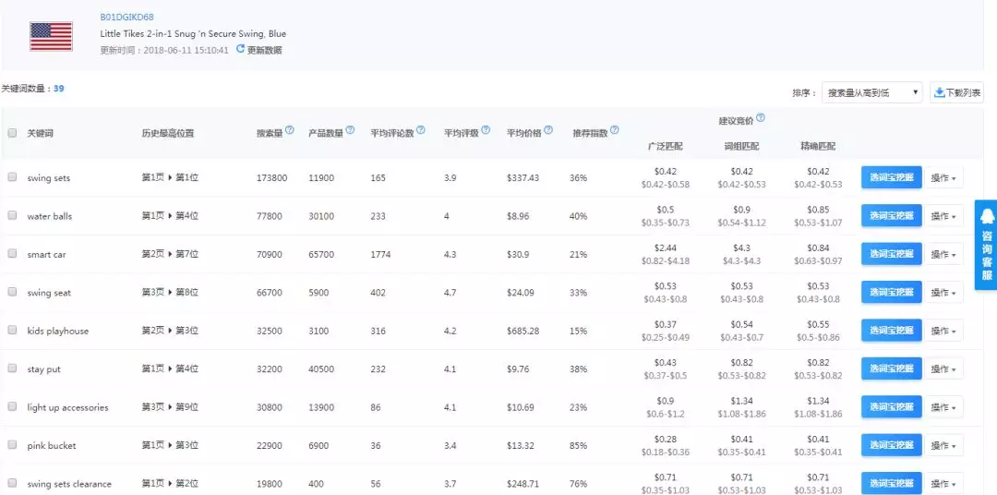Check the 'swing sets' row checkbox
The width and height of the screenshot is (997, 495).
(x=12, y=177)
